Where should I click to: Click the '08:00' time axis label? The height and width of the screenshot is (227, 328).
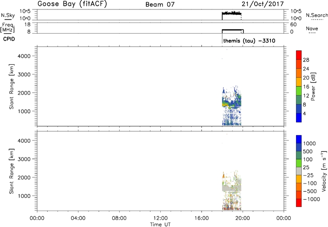pos(119,218)
